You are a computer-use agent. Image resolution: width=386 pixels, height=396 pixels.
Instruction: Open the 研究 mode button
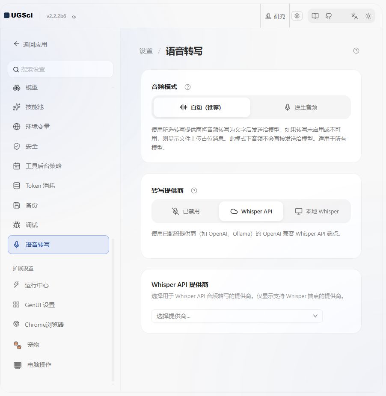tap(275, 16)
